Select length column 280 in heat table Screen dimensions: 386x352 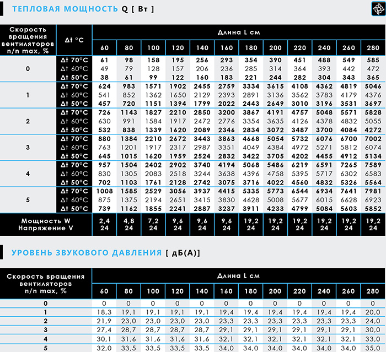(373, 48)
